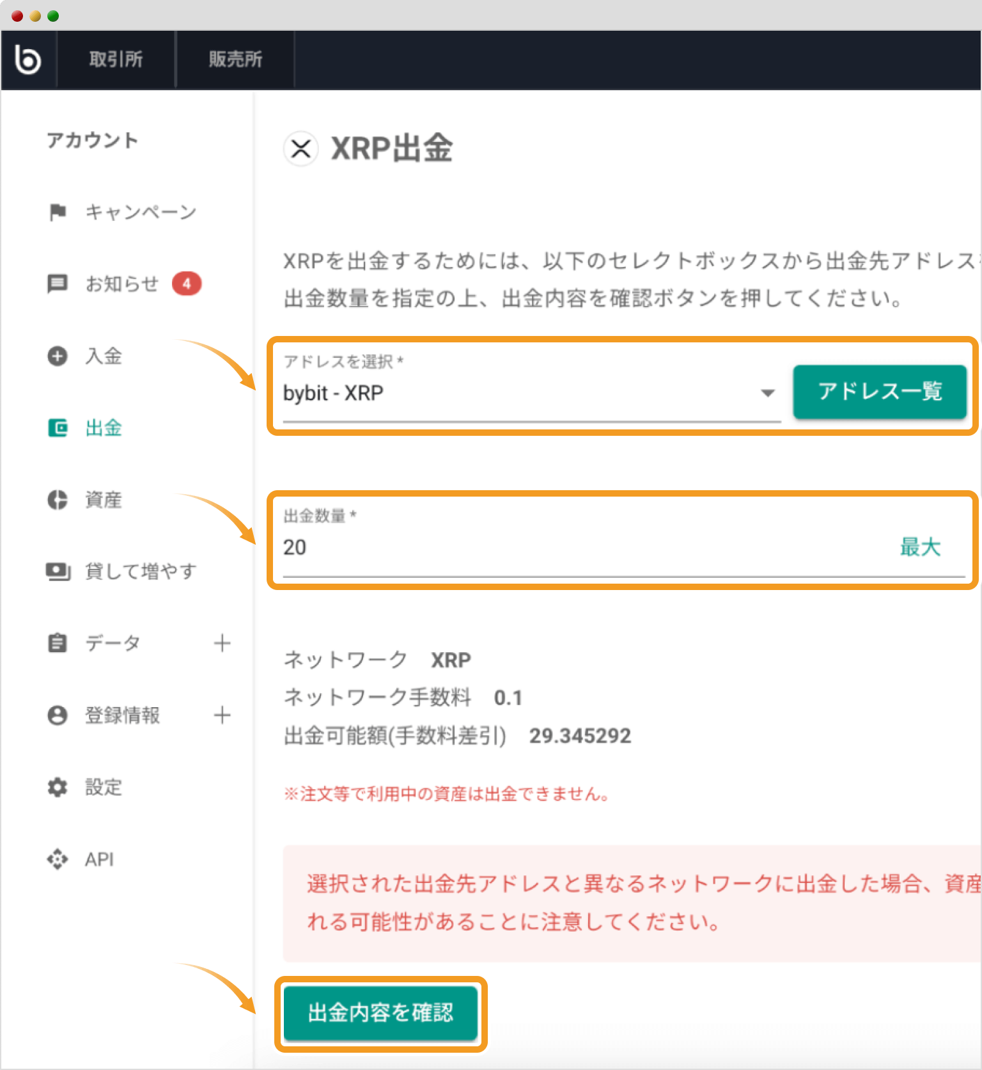Screen dimensions: 982x1070
Task: Click the 設定 gear icon
Action: [58, 787]
